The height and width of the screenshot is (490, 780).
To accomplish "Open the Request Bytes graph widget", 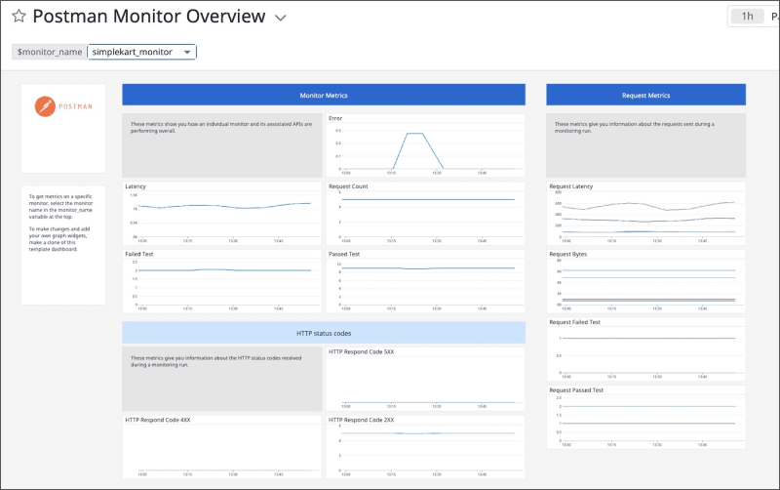I will tap(645, 281).
